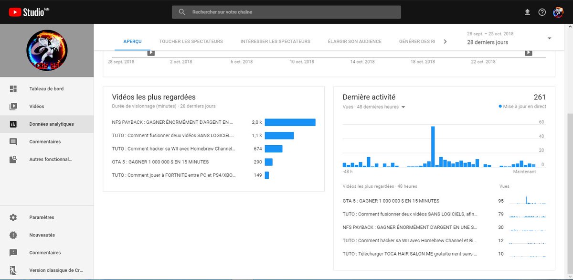
Task: Click the lower Commentaires feedback icon
Action: 13,253
